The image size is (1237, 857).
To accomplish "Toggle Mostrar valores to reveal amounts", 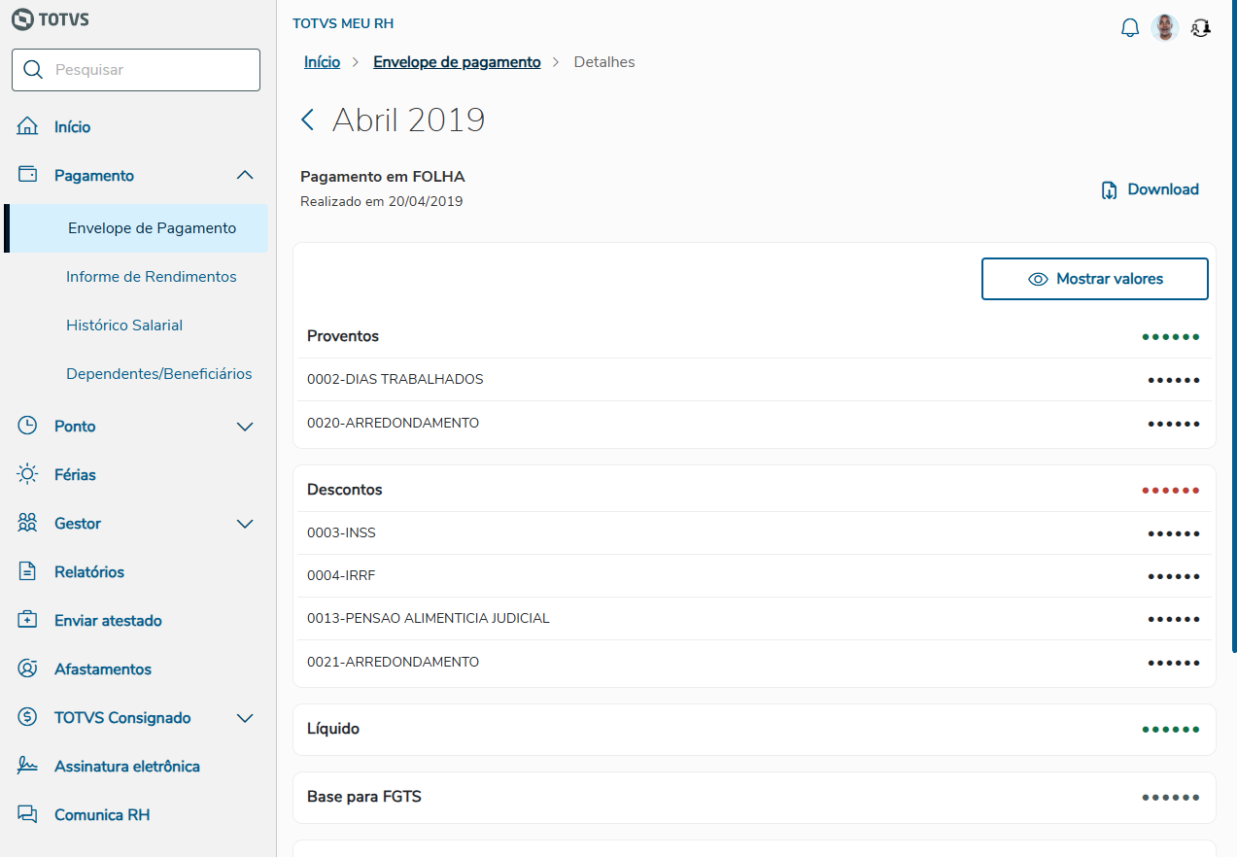I will 1094,279.
